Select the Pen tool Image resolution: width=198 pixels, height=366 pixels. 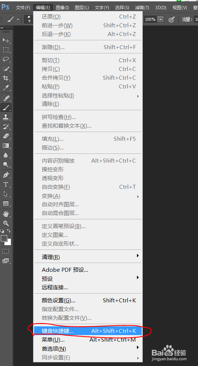click(6, 175)
